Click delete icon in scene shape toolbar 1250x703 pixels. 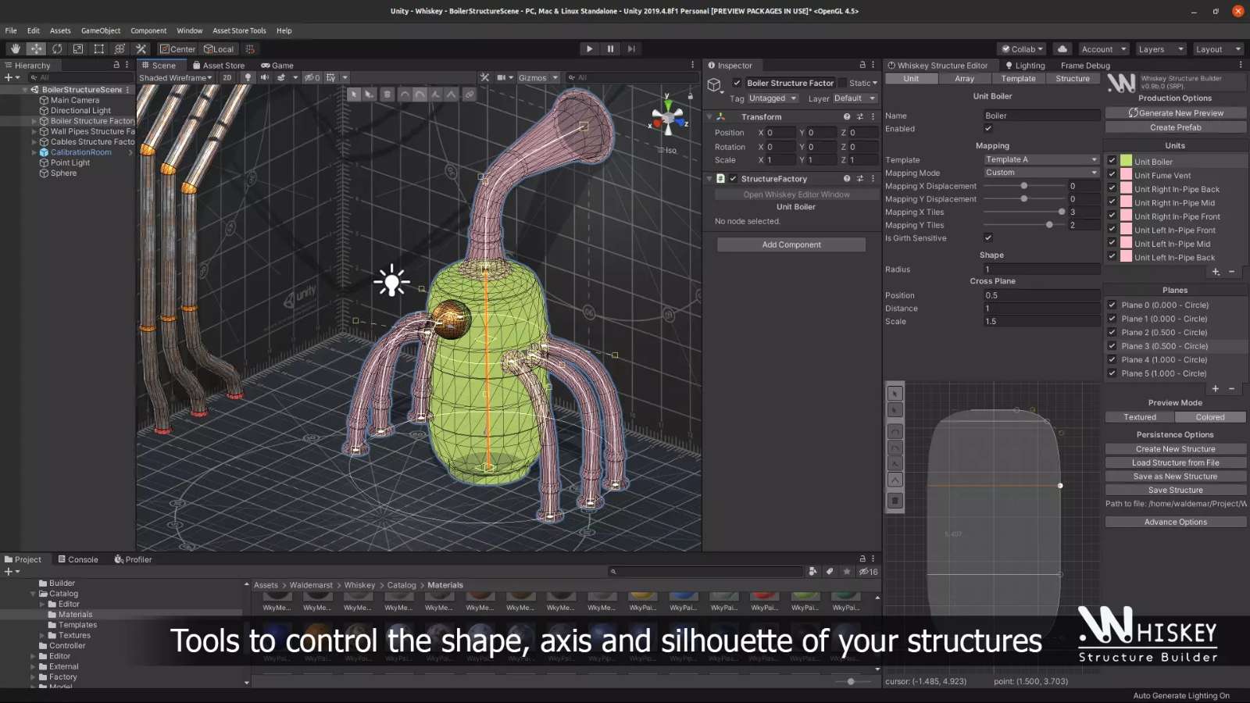[387, 95]
